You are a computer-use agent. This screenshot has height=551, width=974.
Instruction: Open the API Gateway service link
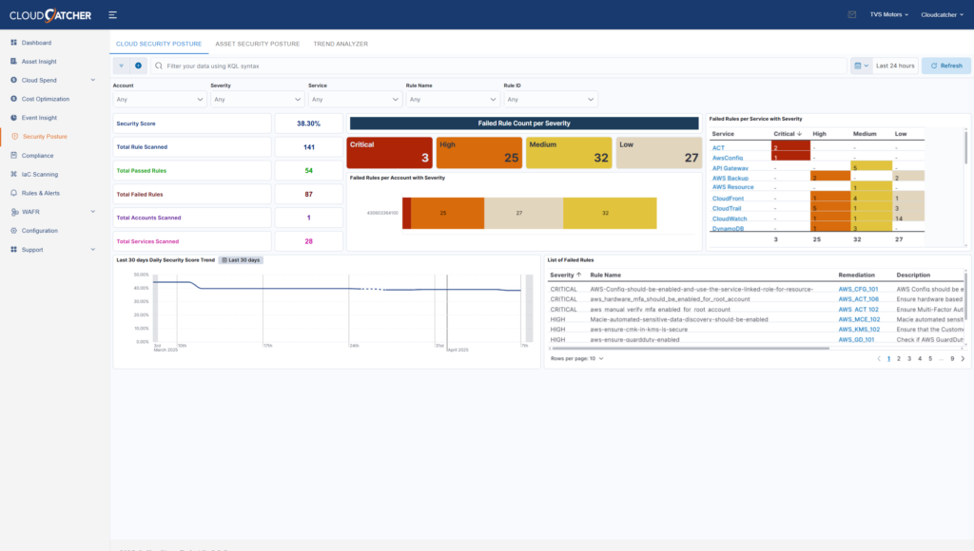730,168
